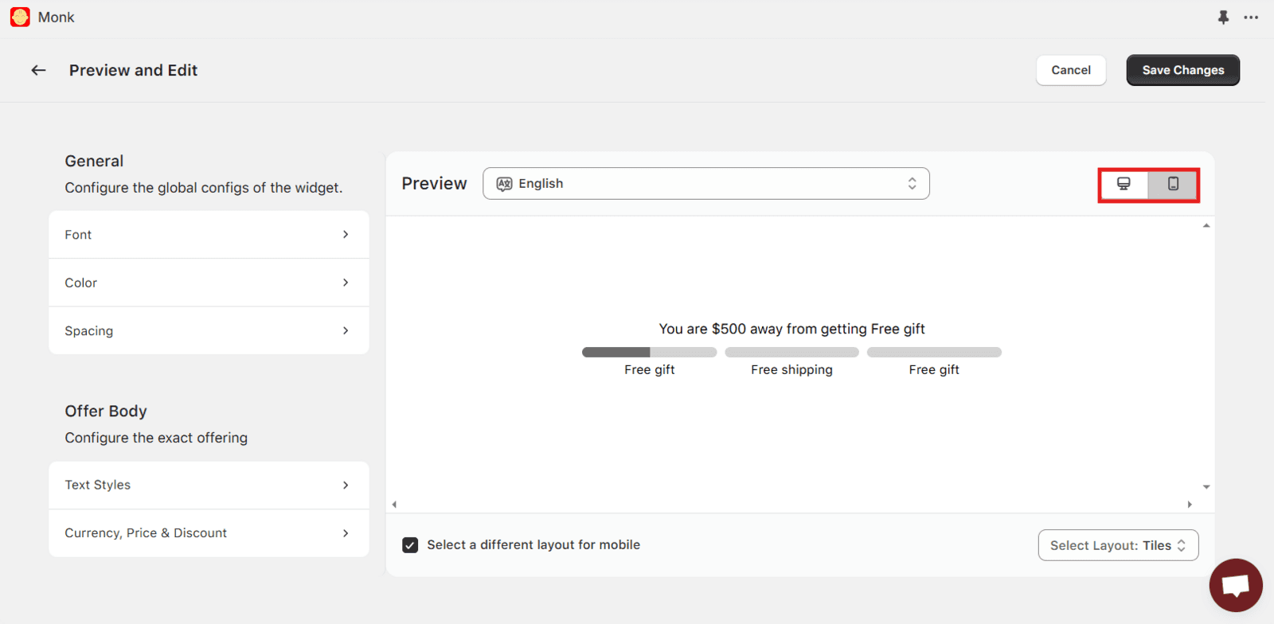Click the Free shipping milestone label

(x=791, y=369)
